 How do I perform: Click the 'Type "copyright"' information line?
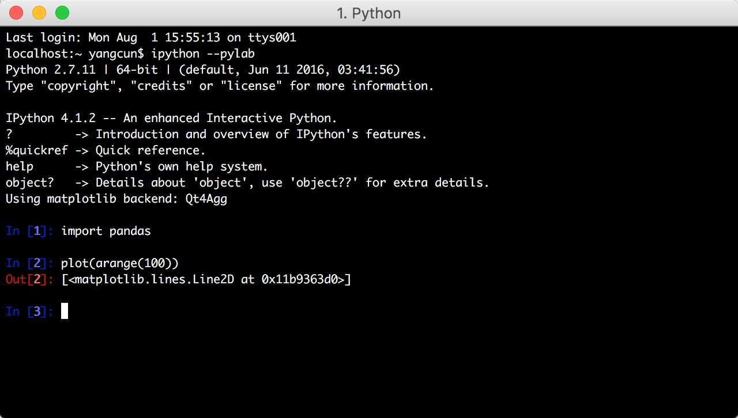point(220,86)
